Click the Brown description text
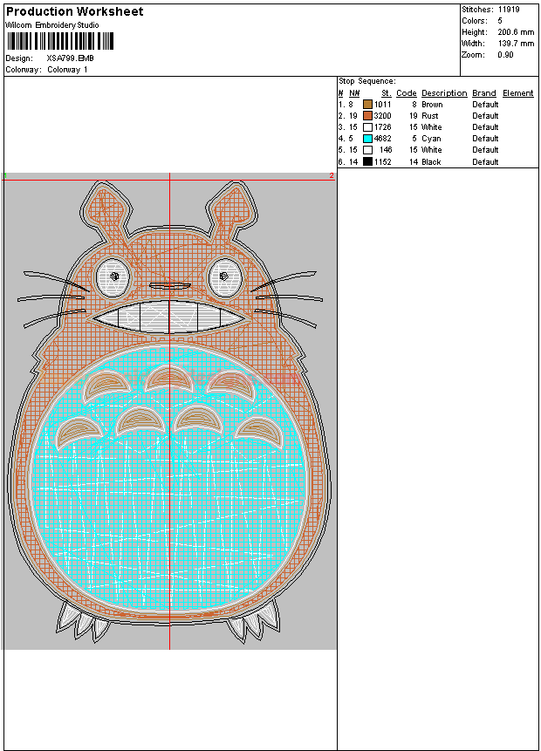The width and height of the screenshot is (541, 751). [432, 105]
